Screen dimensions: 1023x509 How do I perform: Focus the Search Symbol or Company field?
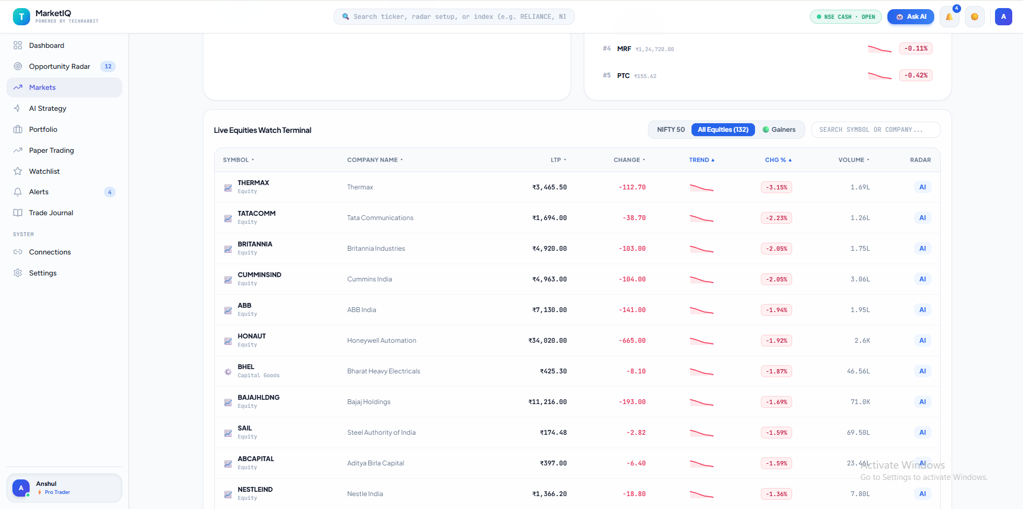[x=876, y=130]
